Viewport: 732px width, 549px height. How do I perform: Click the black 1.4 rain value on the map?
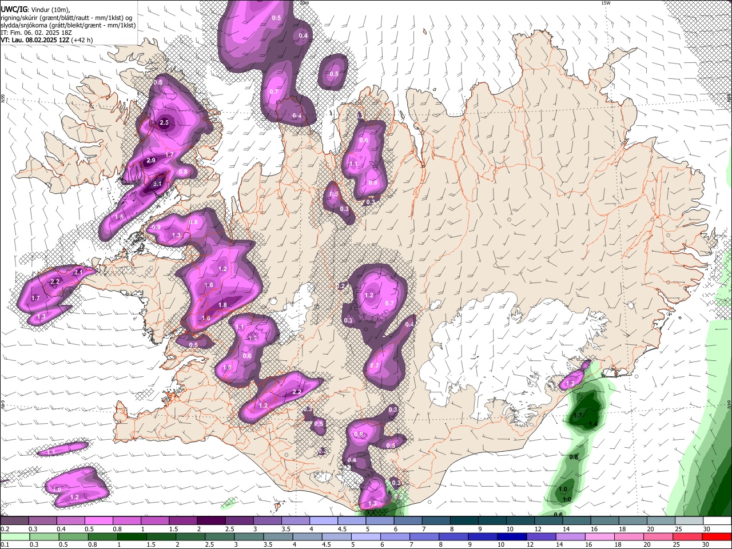[593, 424]
